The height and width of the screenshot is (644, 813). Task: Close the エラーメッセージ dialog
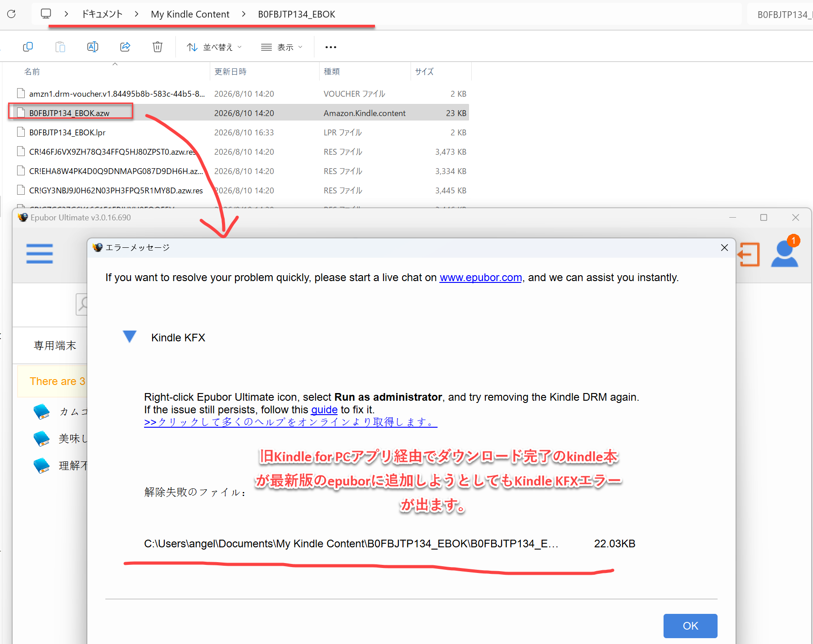[x=724, y=248]
